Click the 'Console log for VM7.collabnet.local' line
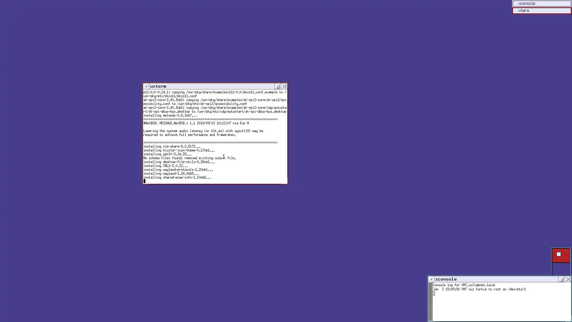 tap(464, 285)
